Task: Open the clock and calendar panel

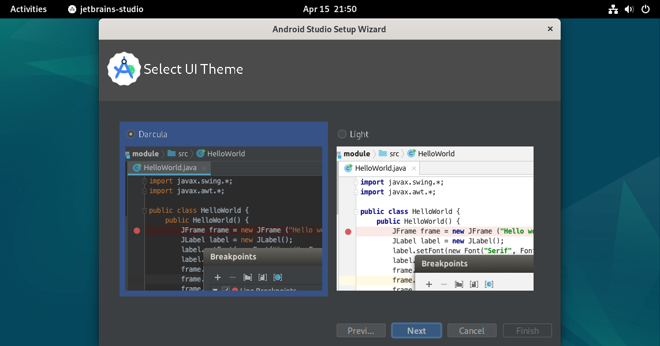Action: 330,9
